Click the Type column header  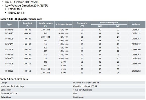tap(9, 24)
